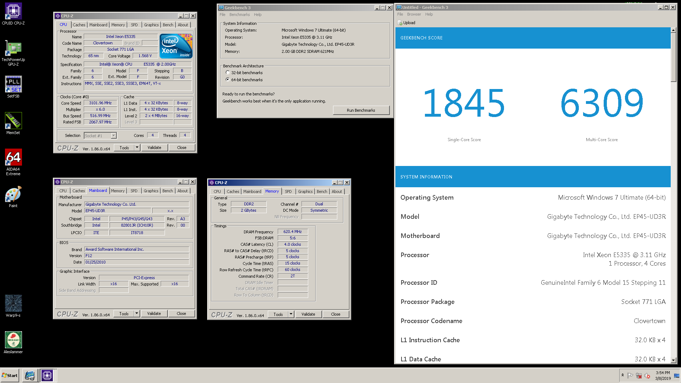Click Validate in top CPU-Z window
The image size is (681, 383).
click(154, 148)
